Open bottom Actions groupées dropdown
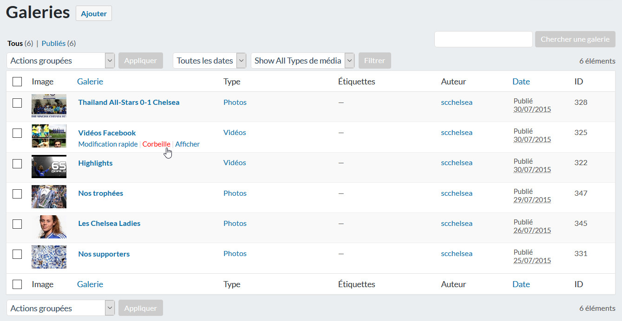Viewport: 622px width, 321px height. click(x=61, y=308)
